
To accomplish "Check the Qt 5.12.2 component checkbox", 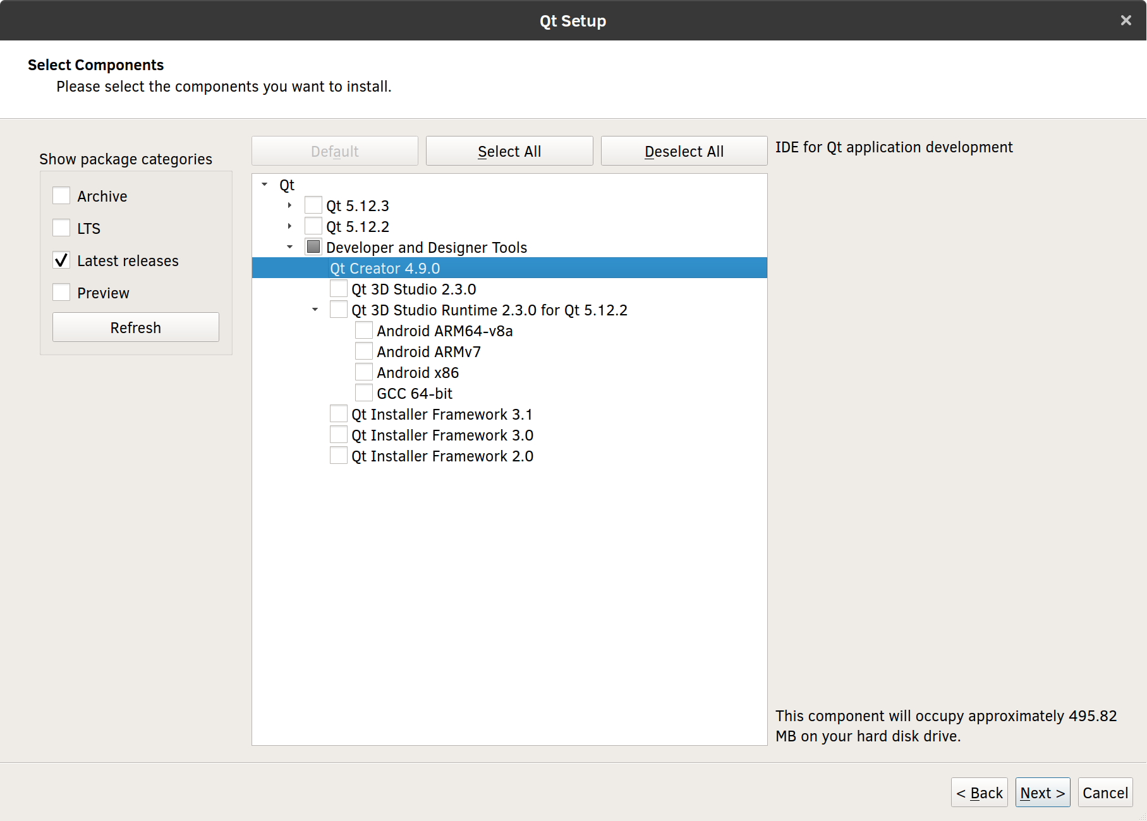I will [x=313, y=225].
